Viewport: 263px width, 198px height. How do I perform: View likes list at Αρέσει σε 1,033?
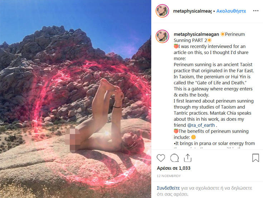(174, 168)
